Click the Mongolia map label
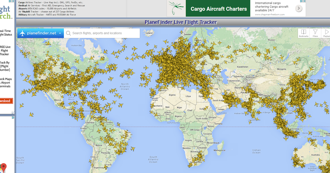The height and width of the screenshot is (173, 330). pos(282,69)
